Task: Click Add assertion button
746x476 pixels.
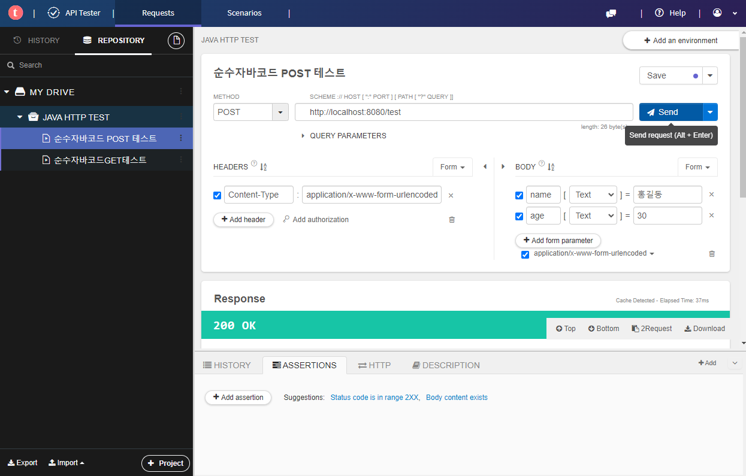Action: pyautogui.click(x=238, y=398)
